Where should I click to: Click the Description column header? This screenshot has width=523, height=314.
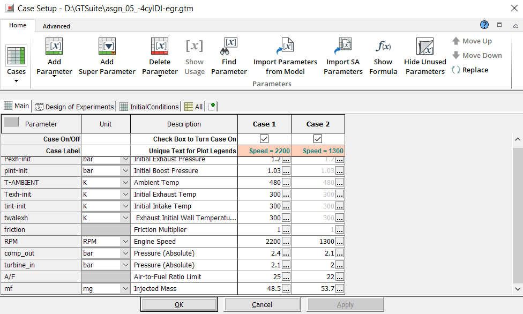184,124
